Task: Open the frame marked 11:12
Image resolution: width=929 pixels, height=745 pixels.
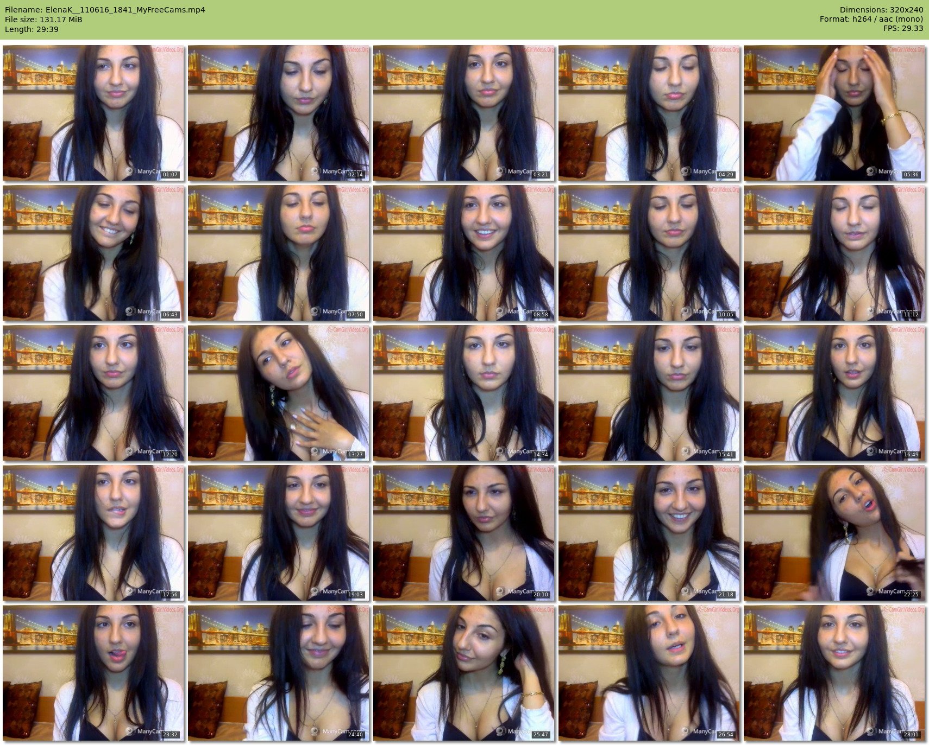Action: (x=834, y=253)
